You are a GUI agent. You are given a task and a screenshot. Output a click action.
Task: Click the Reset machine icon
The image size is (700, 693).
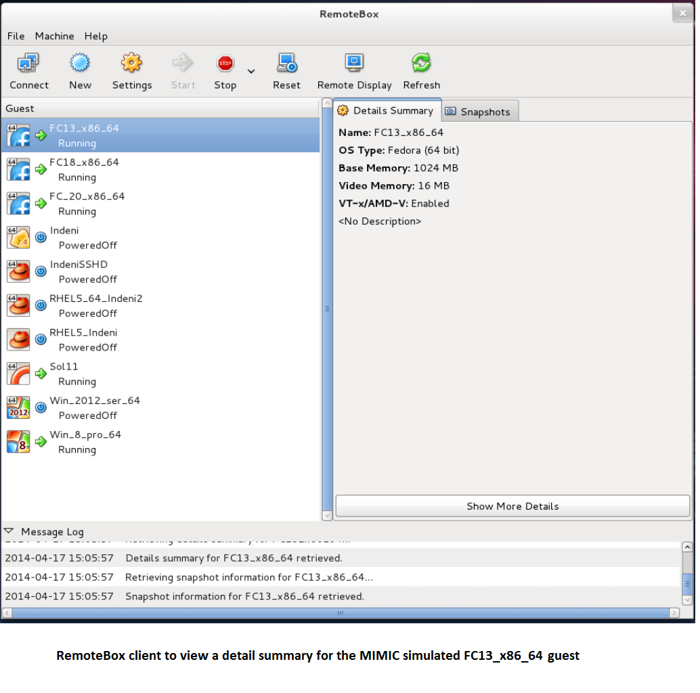286,64
